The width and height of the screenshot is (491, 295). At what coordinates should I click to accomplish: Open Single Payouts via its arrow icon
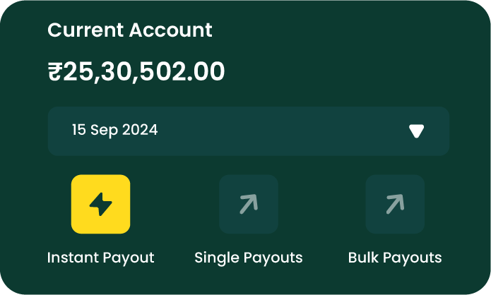point(248,204)
